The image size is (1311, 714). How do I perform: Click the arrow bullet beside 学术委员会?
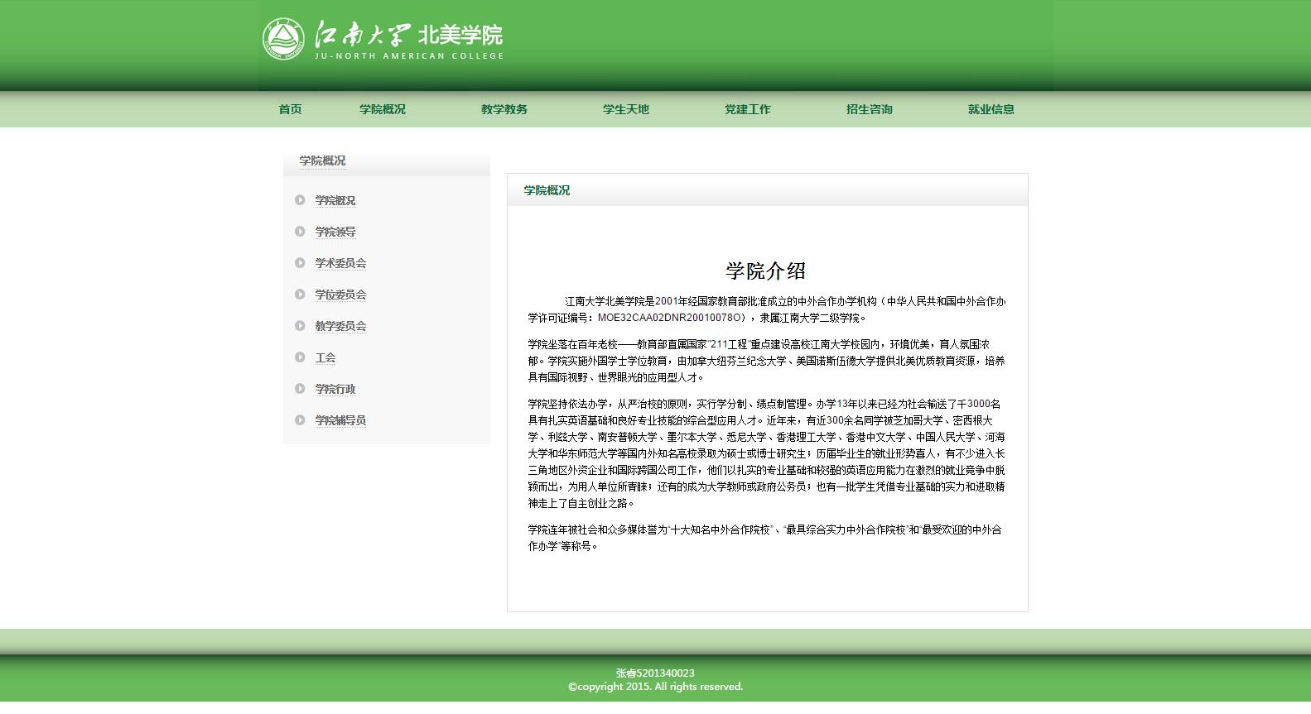click(300, 263)
